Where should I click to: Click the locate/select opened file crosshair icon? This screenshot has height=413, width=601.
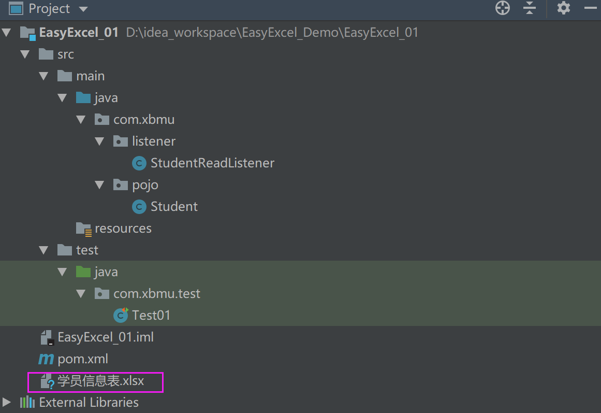(x=503, y=8)
